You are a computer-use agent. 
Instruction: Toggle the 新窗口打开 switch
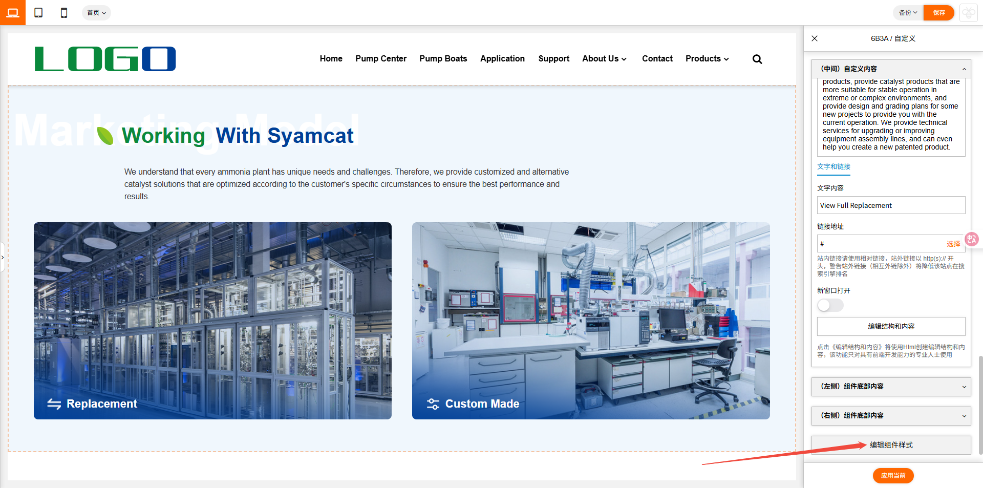point(830,305)
